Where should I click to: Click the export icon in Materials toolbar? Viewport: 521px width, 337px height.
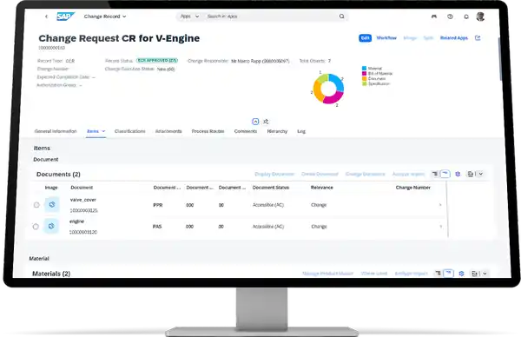point(474,274)
